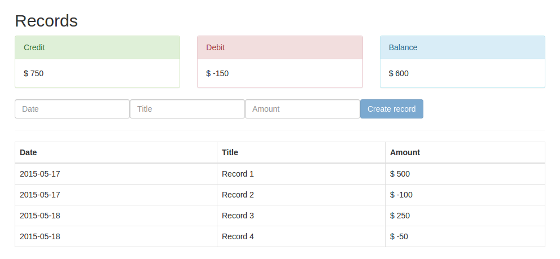Image resolution: width=560 pixels, height=259 pixels.
Task: Click the Title column header
Action: [230, 152]
